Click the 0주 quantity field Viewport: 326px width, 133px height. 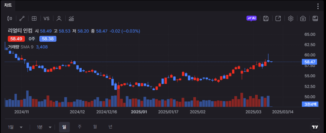pyautogui.click(x=32, y=39)
